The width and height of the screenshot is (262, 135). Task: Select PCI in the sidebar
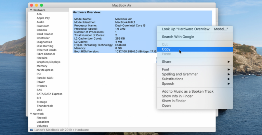pos(39,74)
